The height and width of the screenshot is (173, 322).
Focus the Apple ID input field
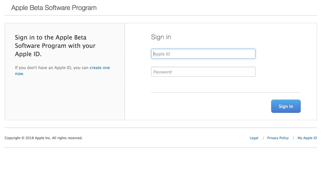203,54
